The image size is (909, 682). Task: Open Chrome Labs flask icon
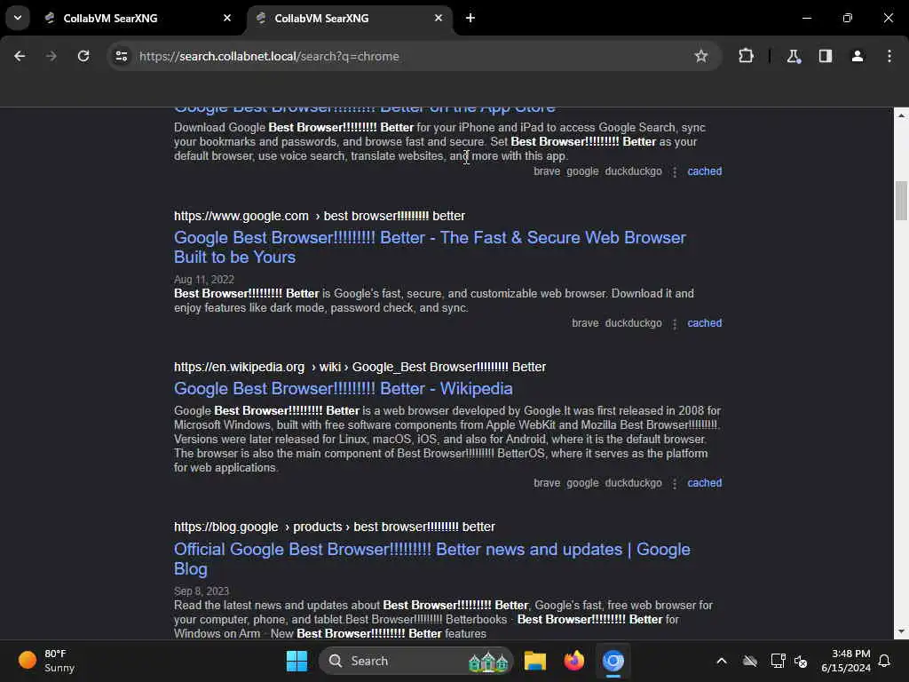794,56
